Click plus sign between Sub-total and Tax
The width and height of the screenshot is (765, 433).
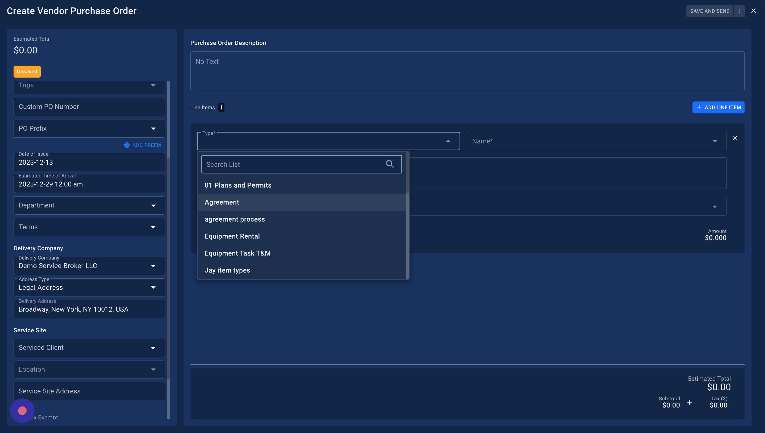pyautogui.click(x=690, y=402)
